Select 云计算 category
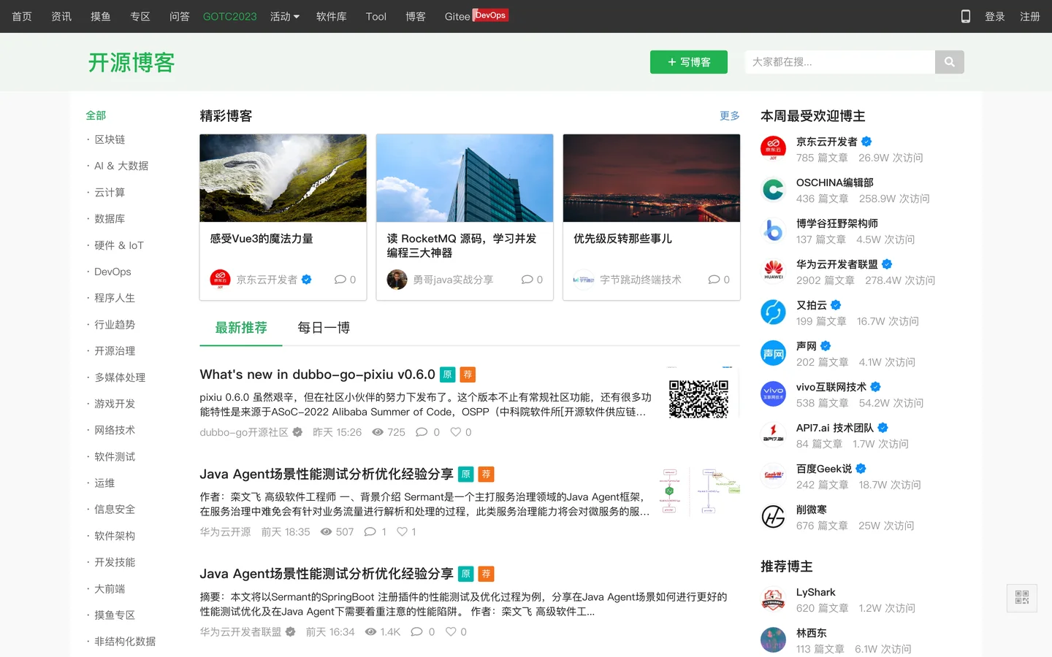The image size is (1052, 657). click(x=110, y=192)
